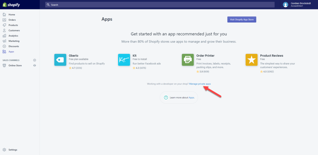Add a sales channel with the plus icon
The height and width of the screenshot is (155, 318).
coord(35,60)
